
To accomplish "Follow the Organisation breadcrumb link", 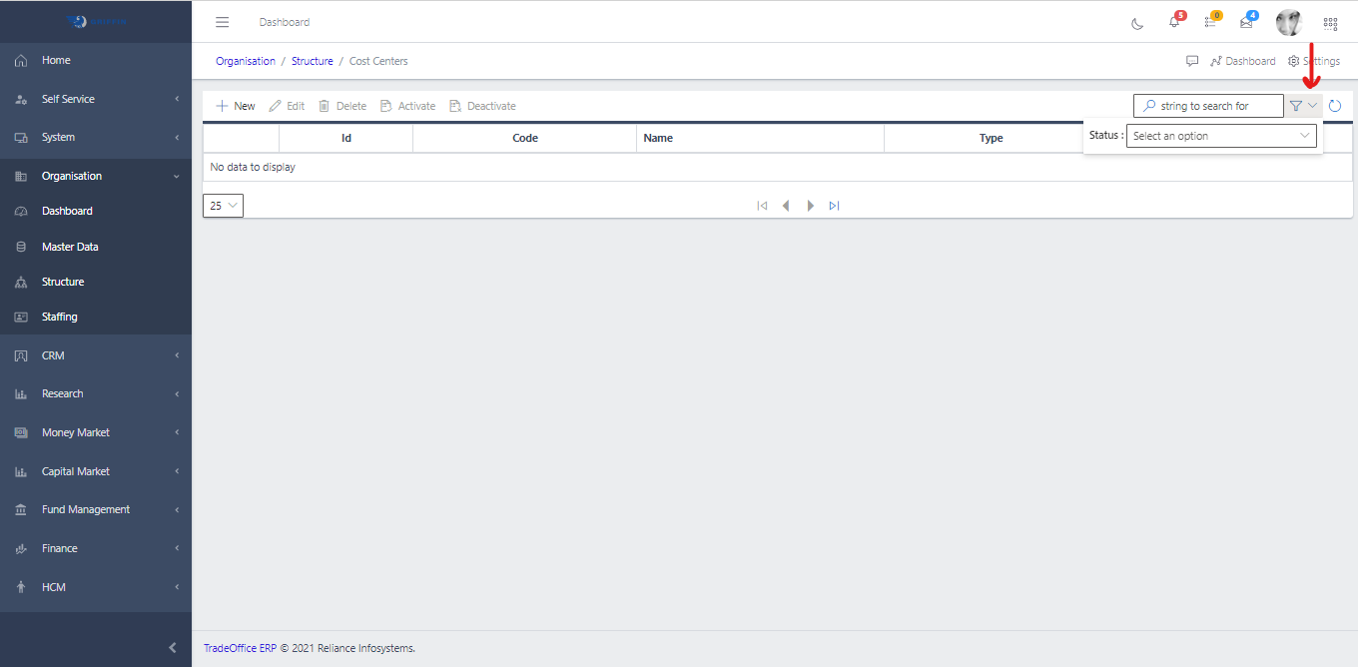I will click(x=246, y=61).
